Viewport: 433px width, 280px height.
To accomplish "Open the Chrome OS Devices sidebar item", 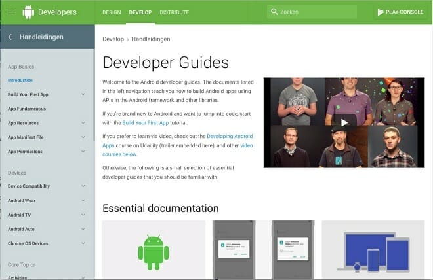I will coord(28,243).
